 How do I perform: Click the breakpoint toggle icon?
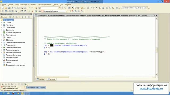(x=73, y=11)
